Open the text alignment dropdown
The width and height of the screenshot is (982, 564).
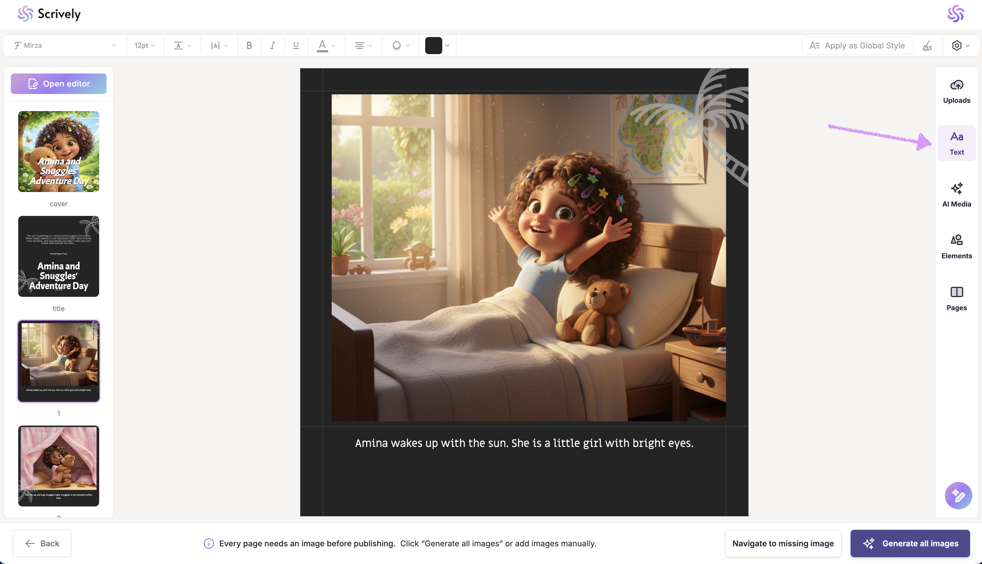363,46
